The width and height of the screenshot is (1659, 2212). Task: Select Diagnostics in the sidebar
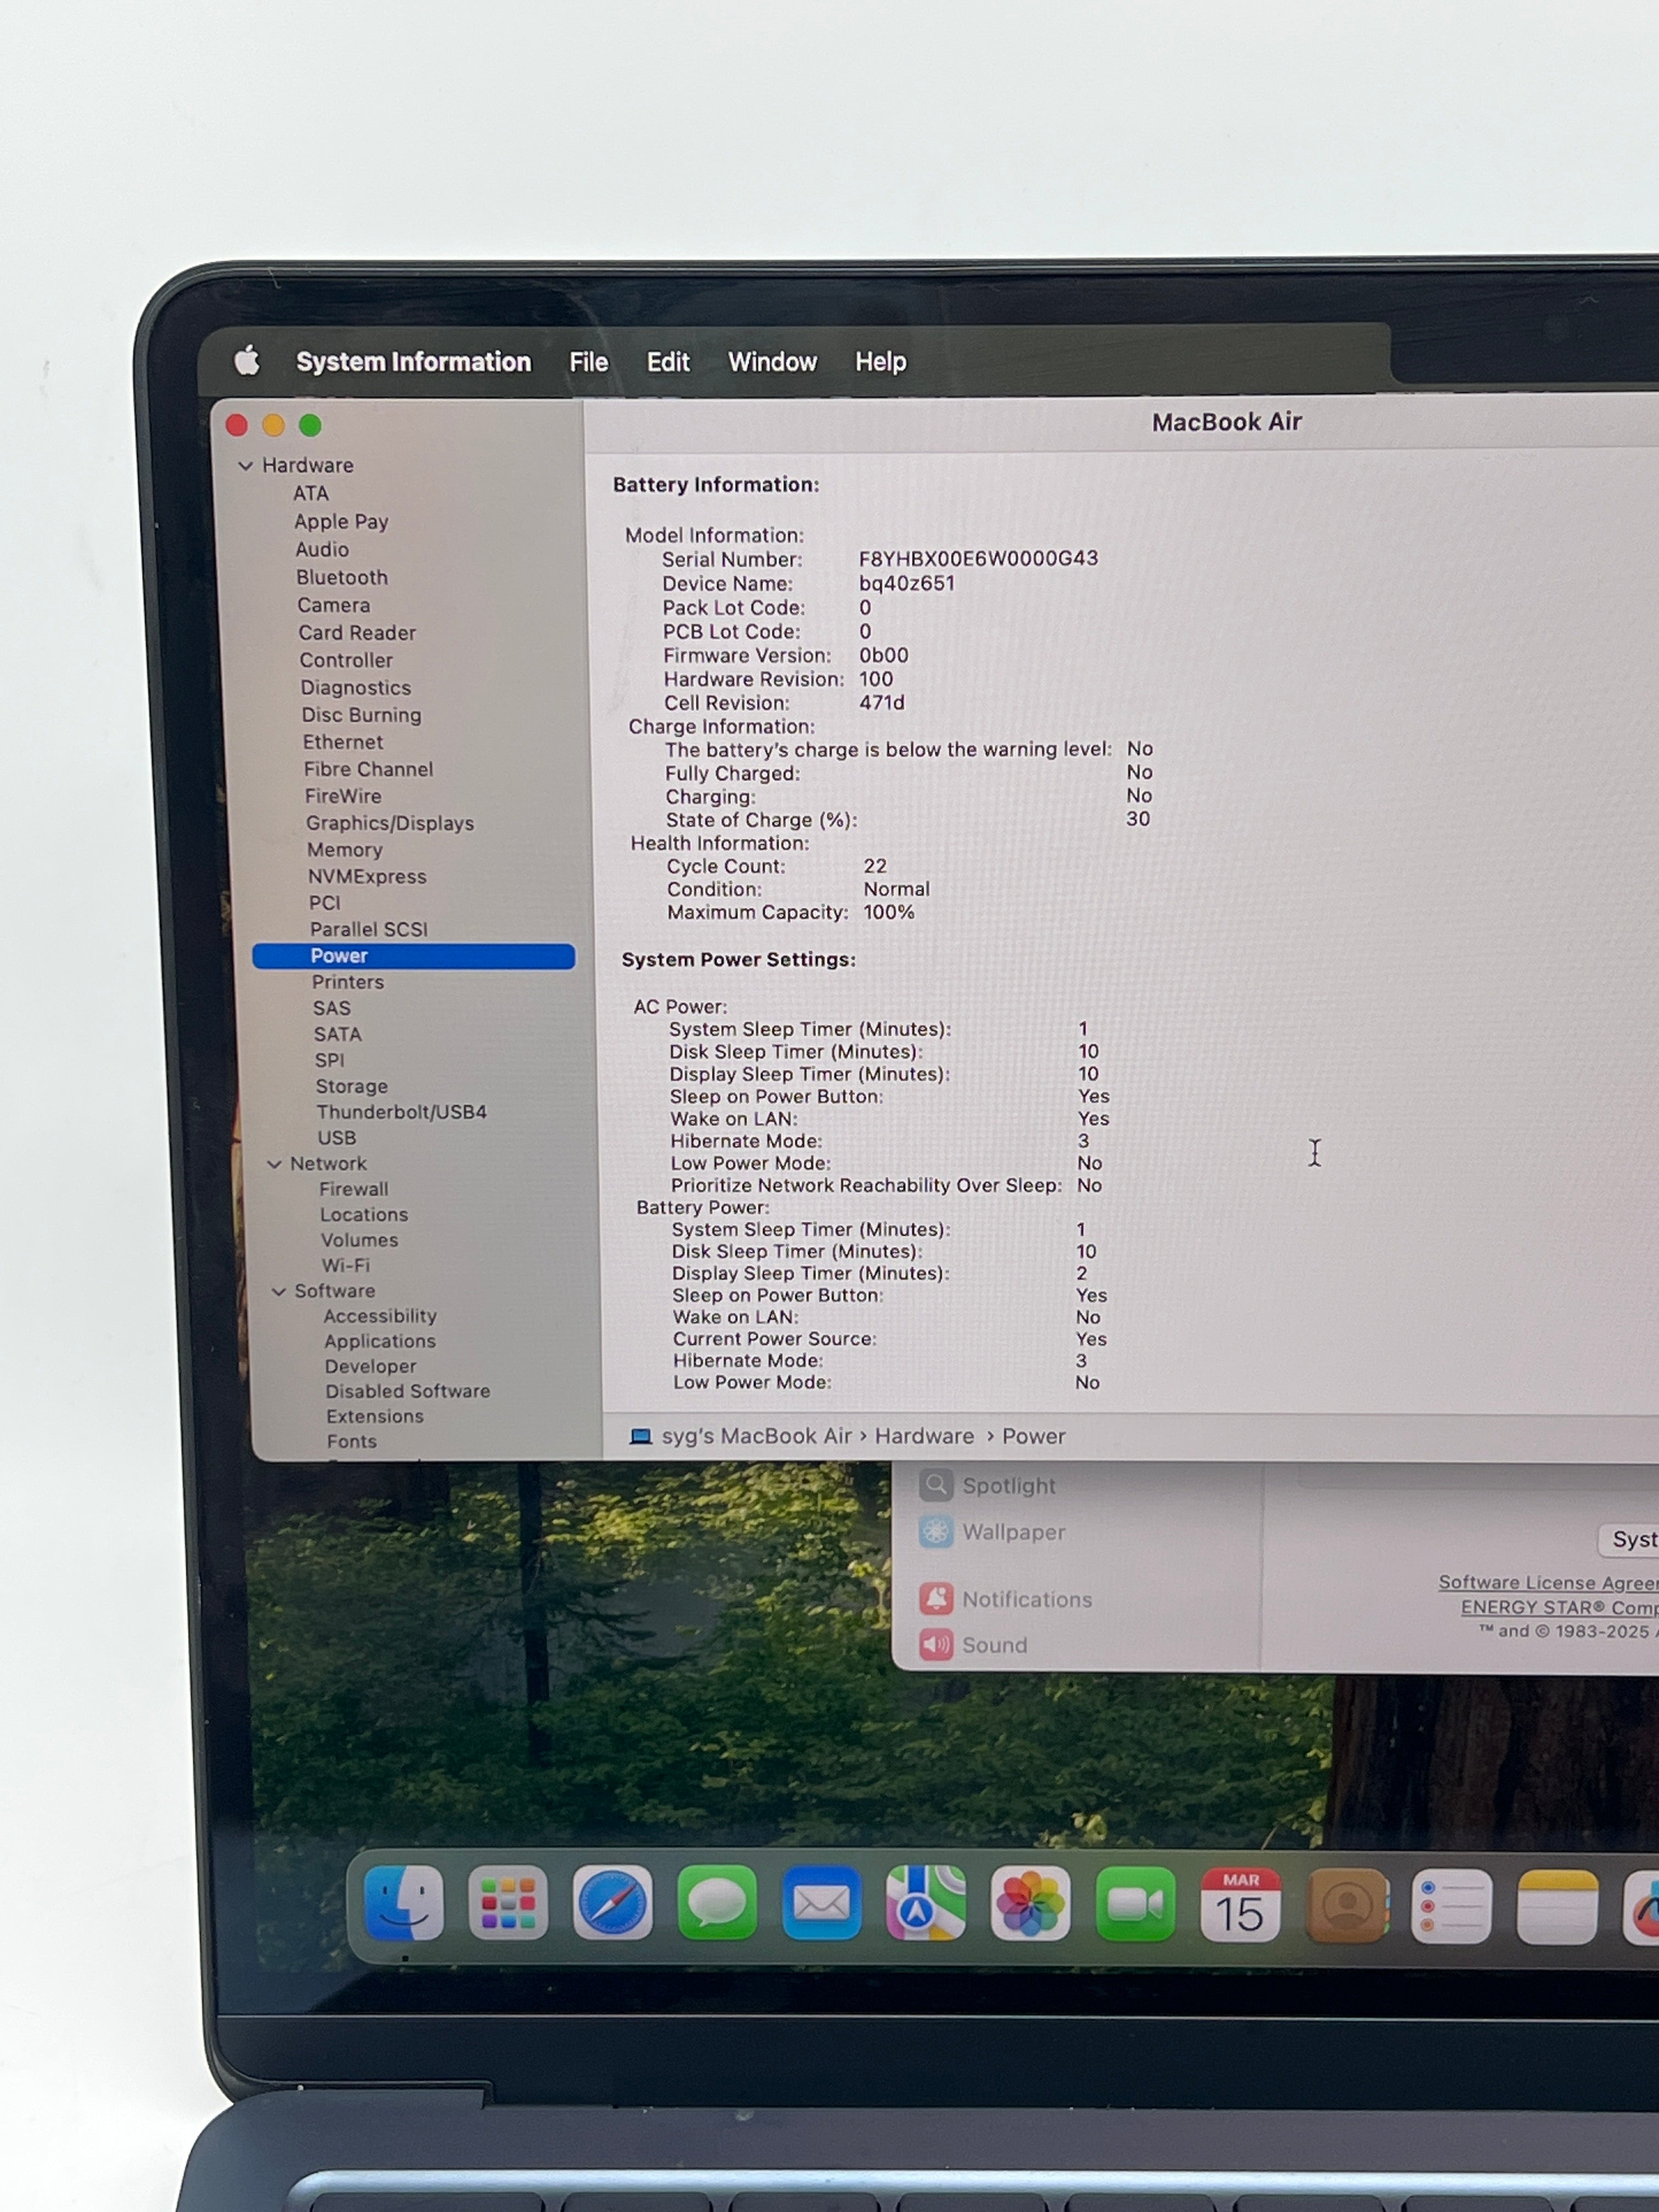click(356, 687)
